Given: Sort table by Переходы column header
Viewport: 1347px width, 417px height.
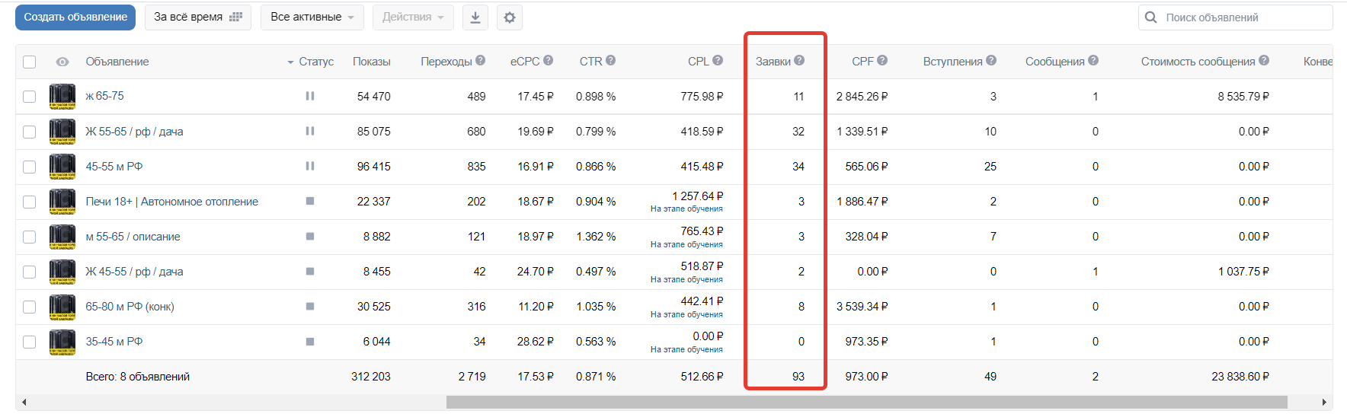Looking at the screenshot, I should [x=446, y=62].
